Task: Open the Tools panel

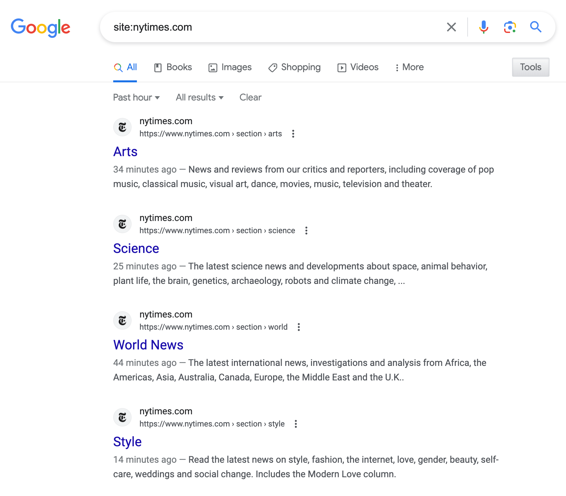Action: coord(530,67)
